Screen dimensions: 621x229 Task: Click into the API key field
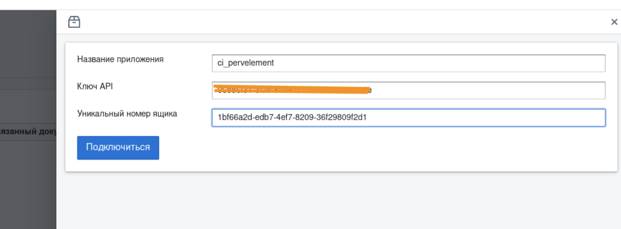pos(475,90)
